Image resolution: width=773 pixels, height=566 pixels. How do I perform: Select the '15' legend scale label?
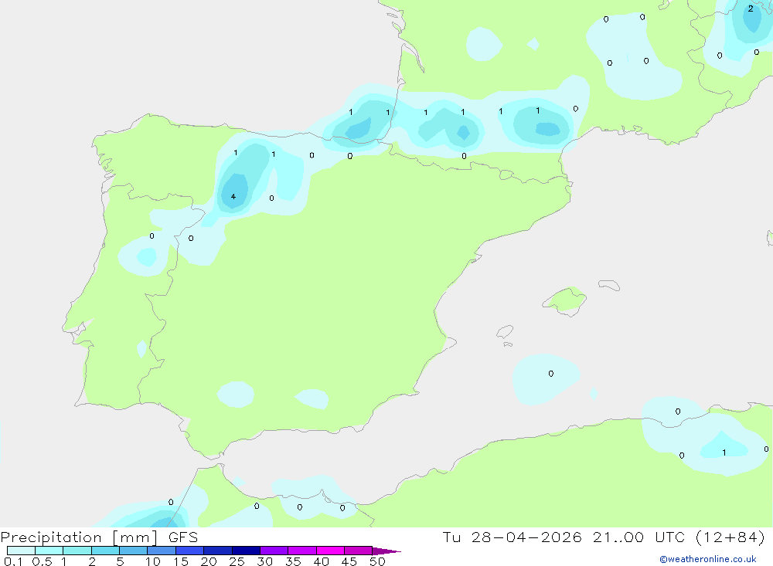coord(180,561)
